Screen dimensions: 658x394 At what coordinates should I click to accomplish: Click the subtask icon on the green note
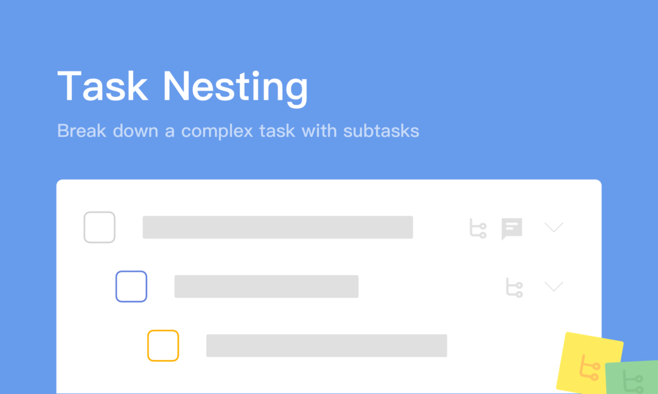632,381
